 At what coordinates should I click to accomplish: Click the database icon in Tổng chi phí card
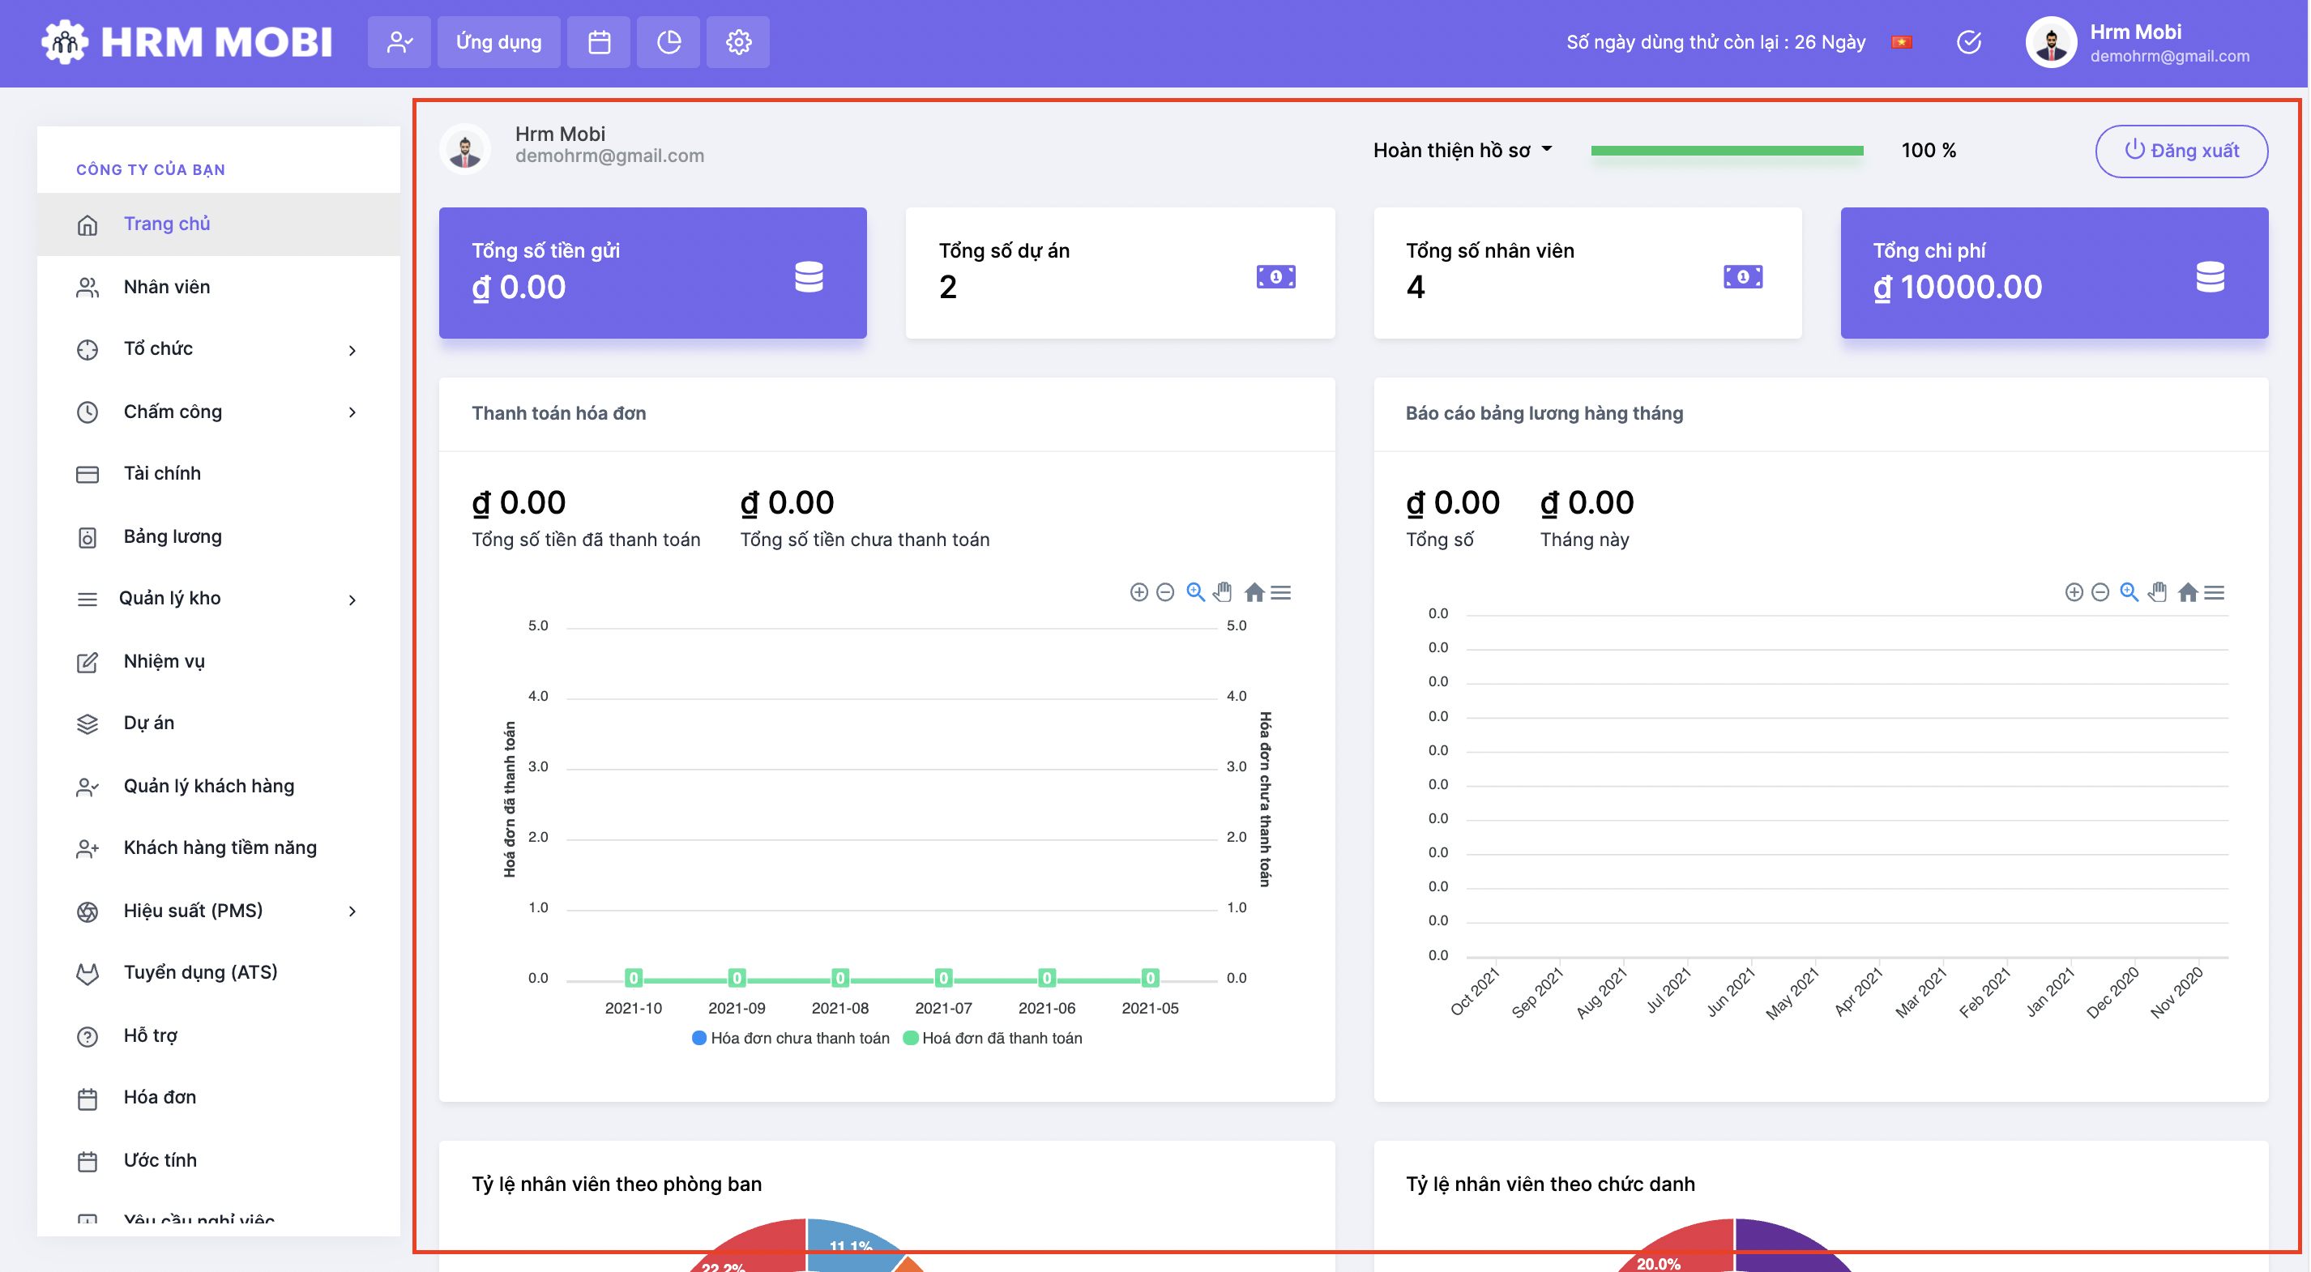(2210, 276)
